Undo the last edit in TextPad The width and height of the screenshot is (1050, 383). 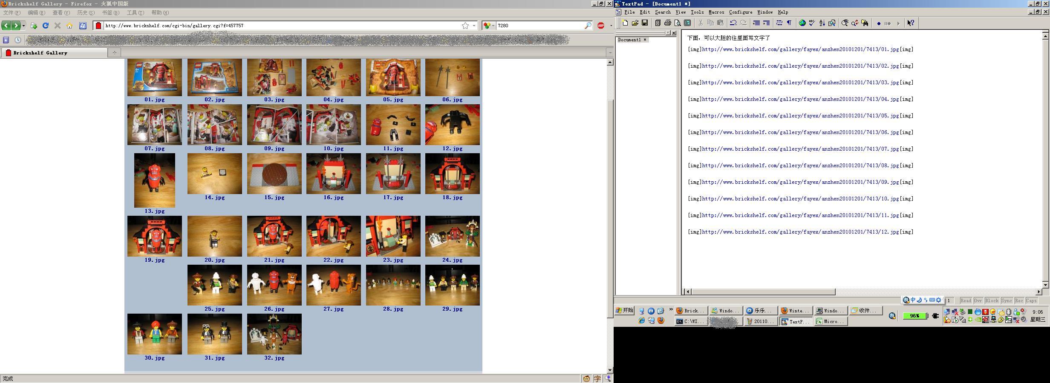coord(733,23)
